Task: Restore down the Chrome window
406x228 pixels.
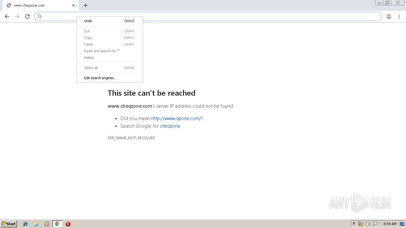Action: tap(387, 3)
